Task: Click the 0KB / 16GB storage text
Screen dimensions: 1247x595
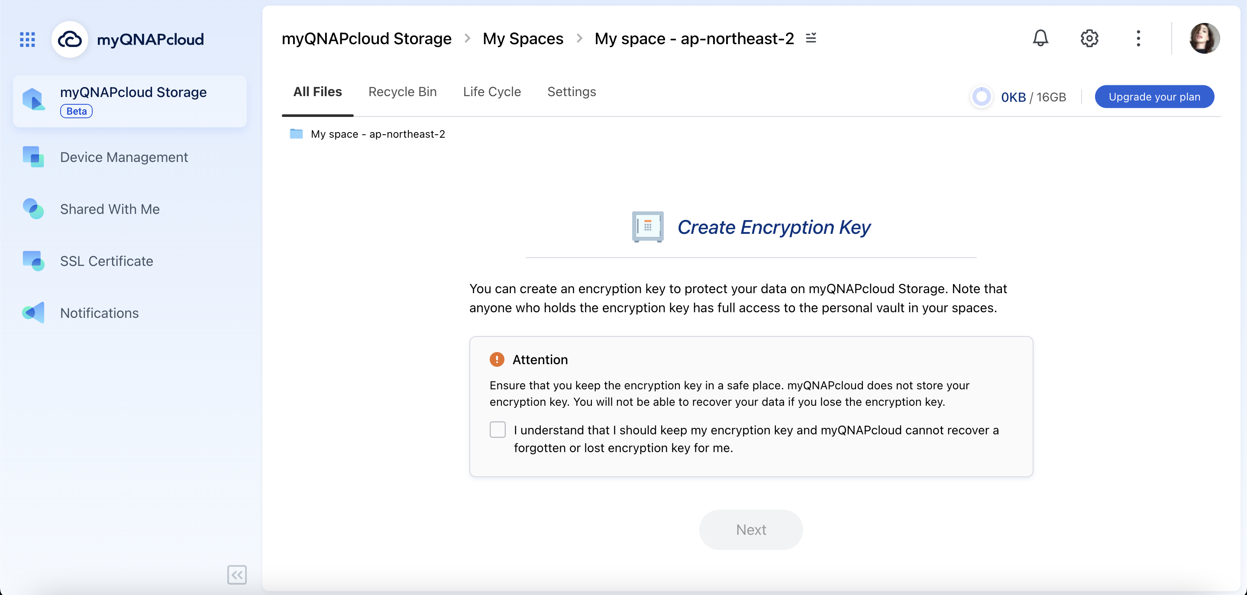Action: [1033, 97]
